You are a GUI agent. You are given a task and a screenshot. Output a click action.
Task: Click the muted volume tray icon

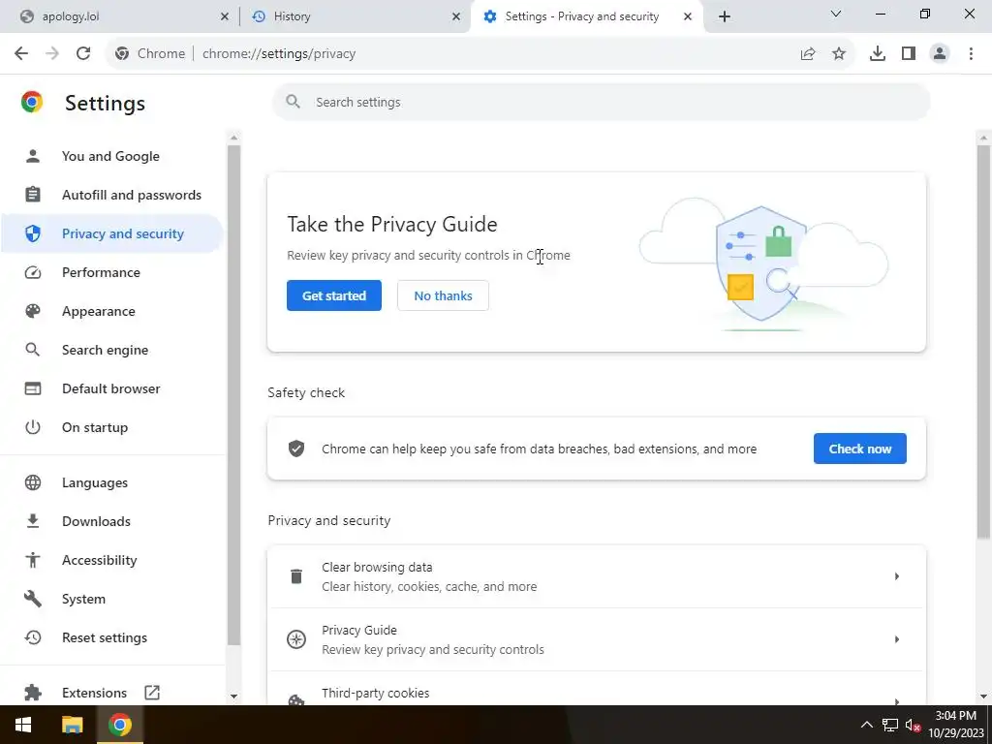pos(913,725)
